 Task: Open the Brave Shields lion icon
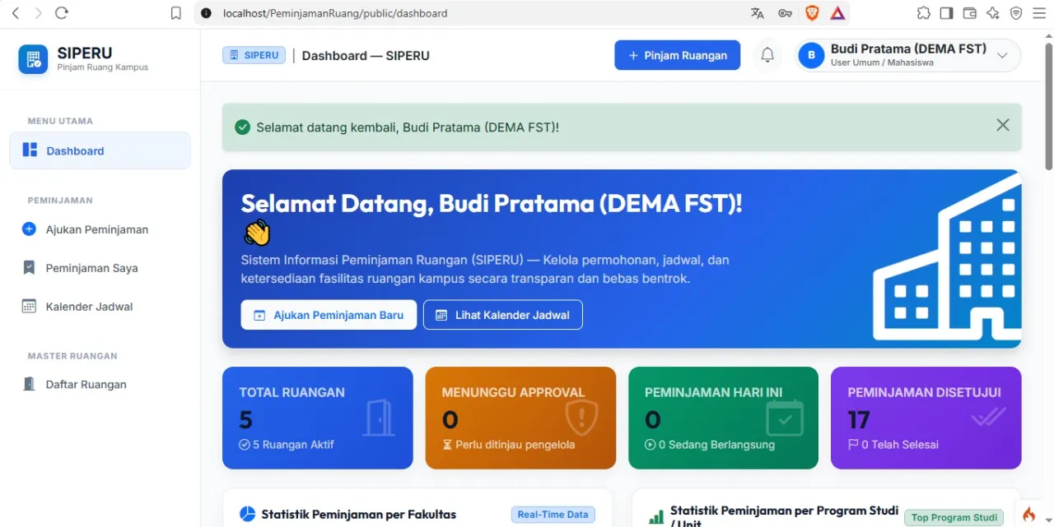(x=812, y=13)
